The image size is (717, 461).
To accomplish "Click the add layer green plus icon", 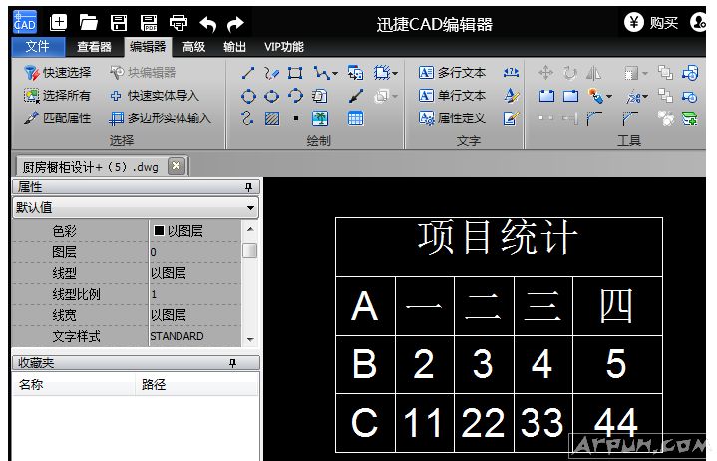I will click(689, 118).
